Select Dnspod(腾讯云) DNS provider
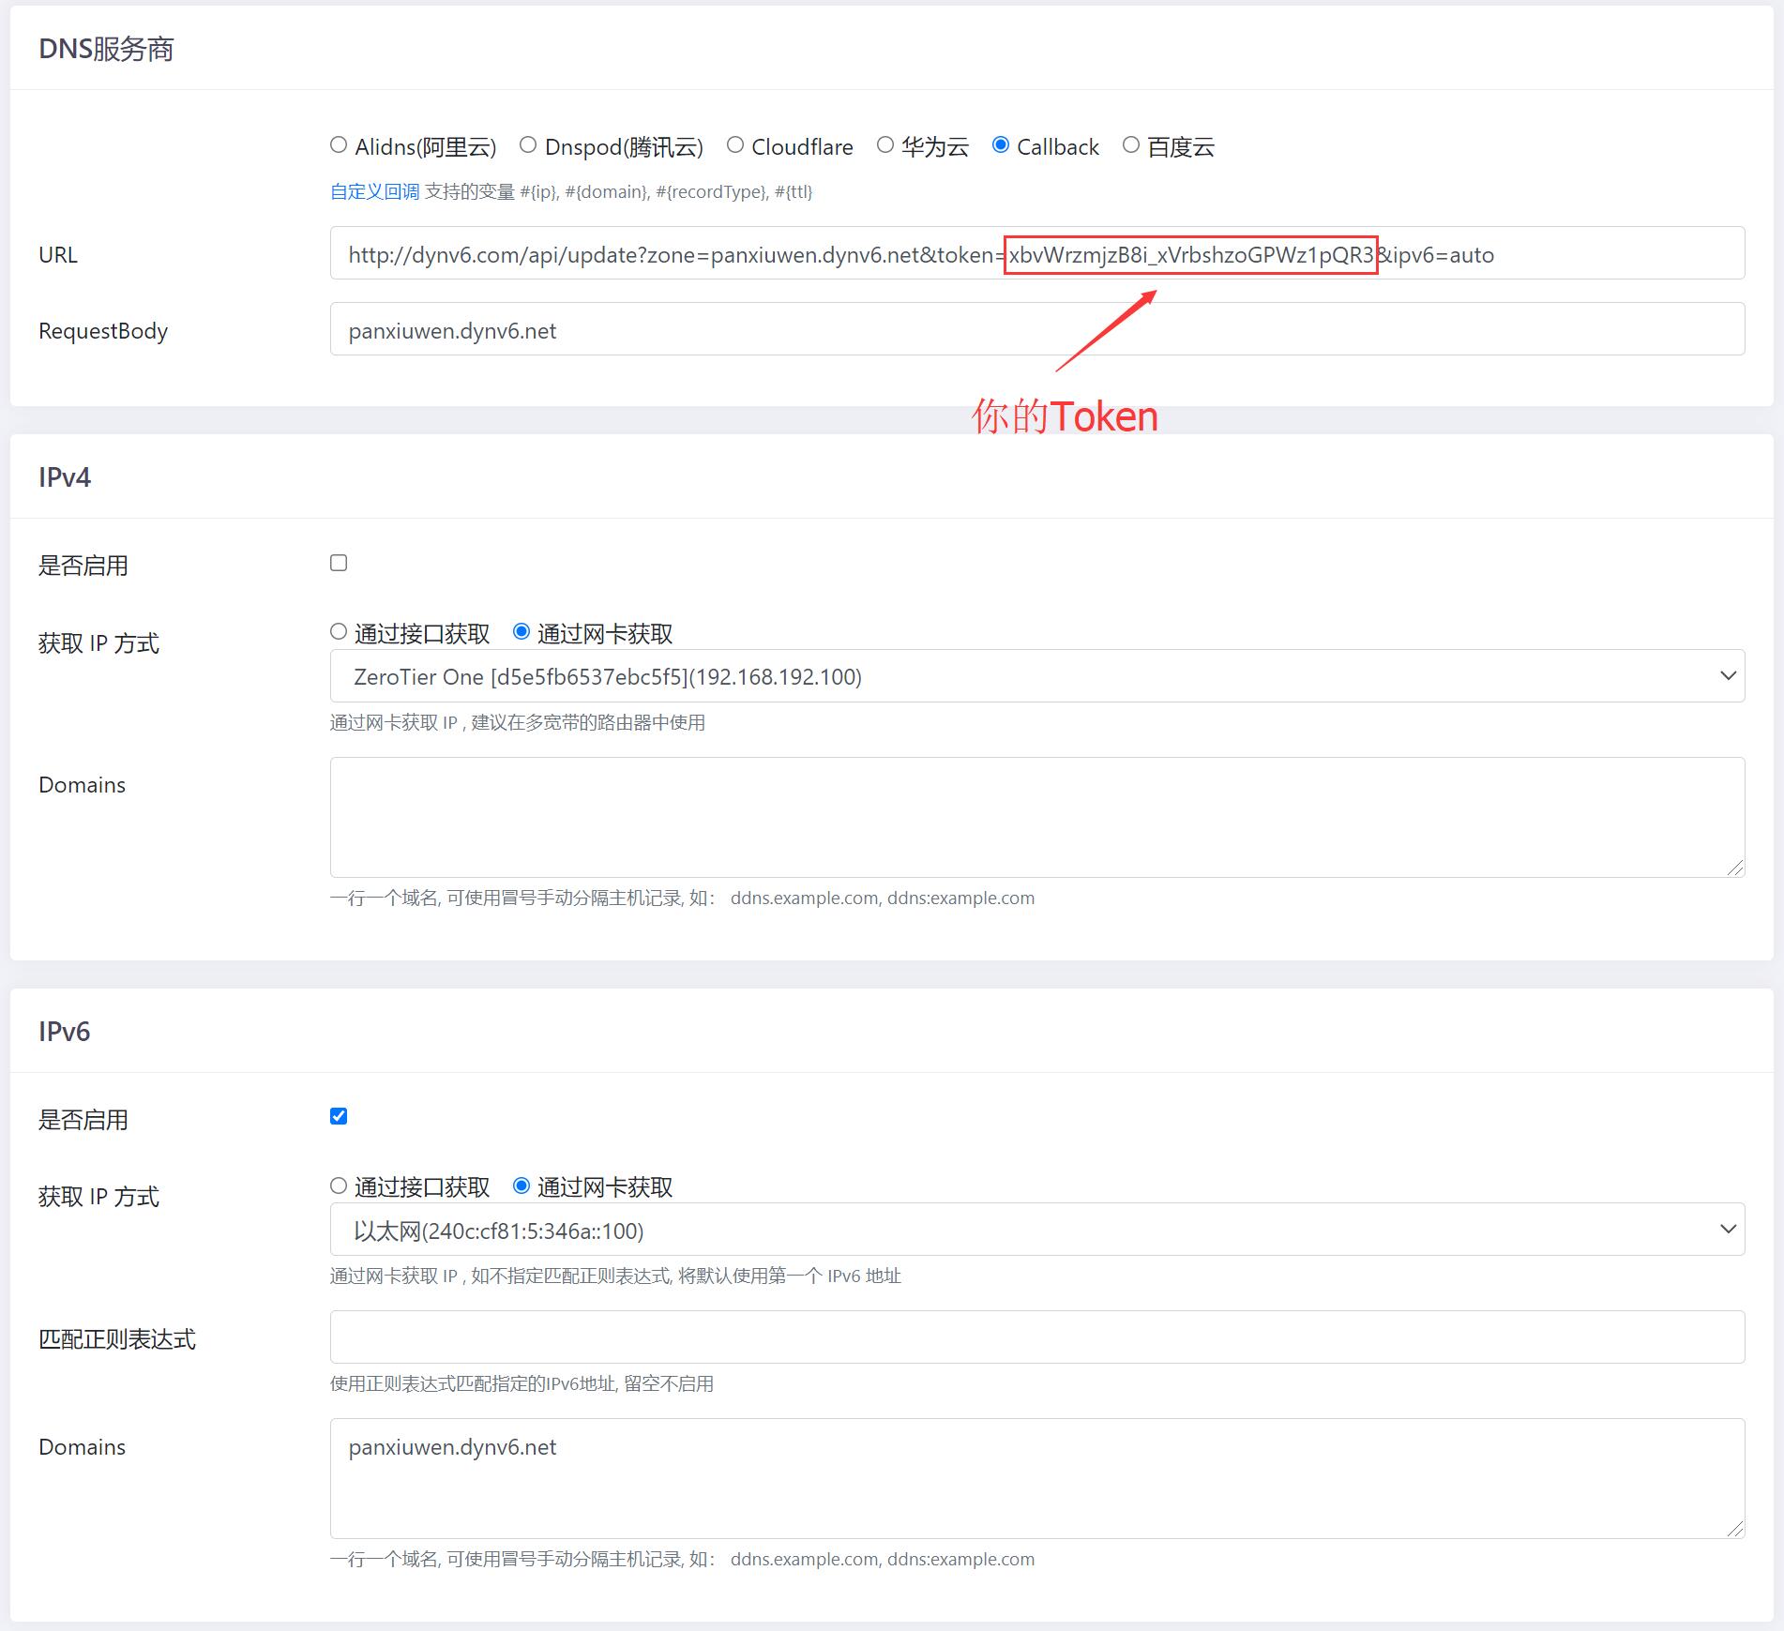 click(528, 145)
